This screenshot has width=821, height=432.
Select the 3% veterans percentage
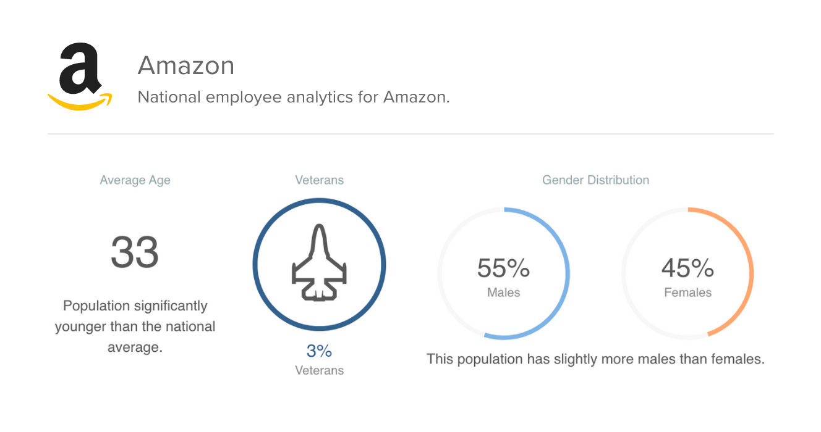[x=319, y=351]
